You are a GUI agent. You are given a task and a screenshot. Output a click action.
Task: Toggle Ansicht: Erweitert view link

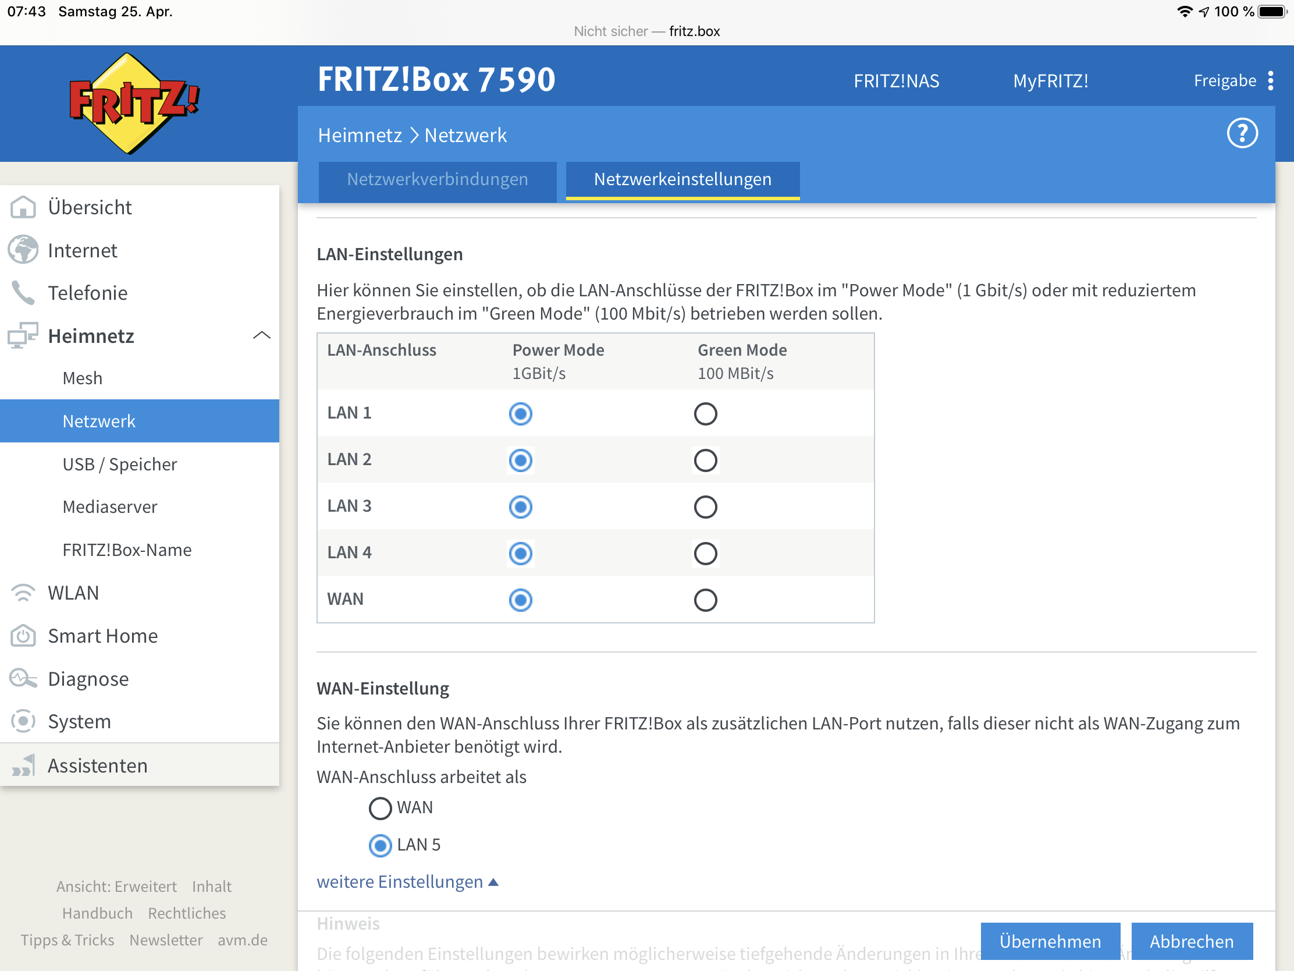coord(116,886)
